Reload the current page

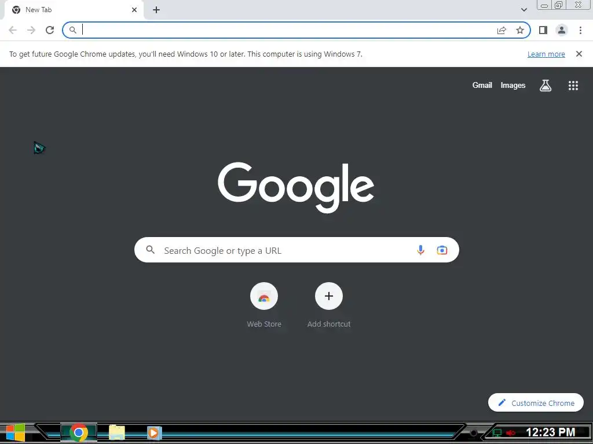point(50,30)
